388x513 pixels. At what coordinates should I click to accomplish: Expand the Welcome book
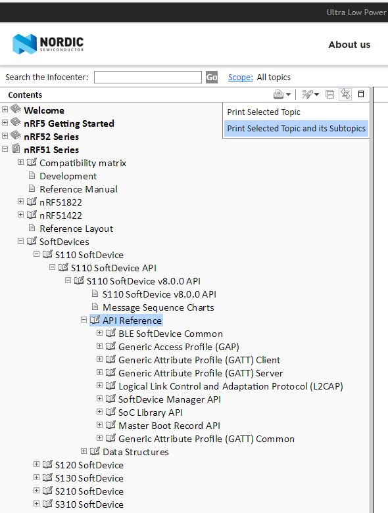(x=5, y=109)
